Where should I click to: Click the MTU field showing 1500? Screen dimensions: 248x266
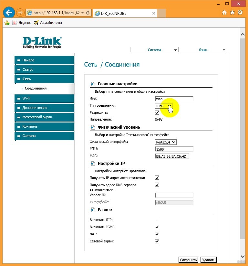(174, 149)
